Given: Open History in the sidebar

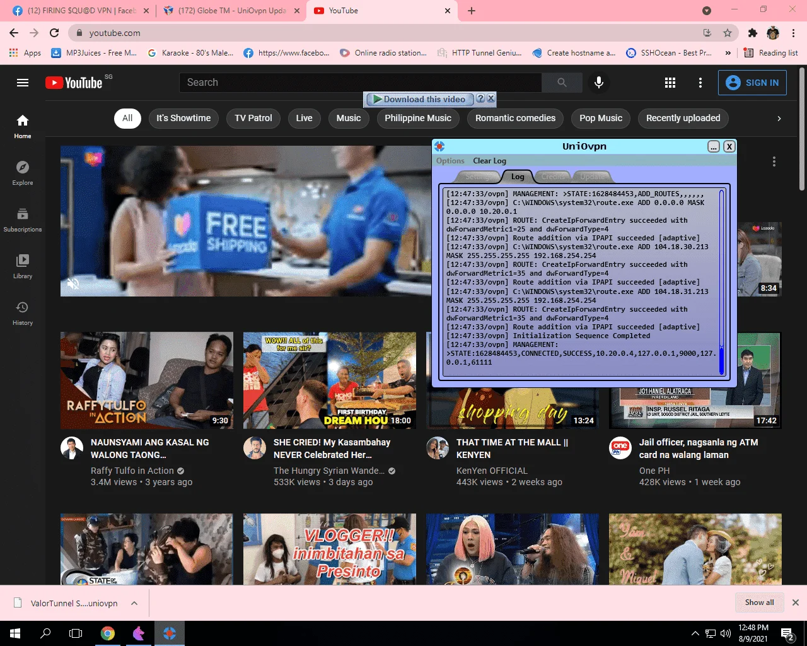Looking at the screenshot, I should [23, 313].
